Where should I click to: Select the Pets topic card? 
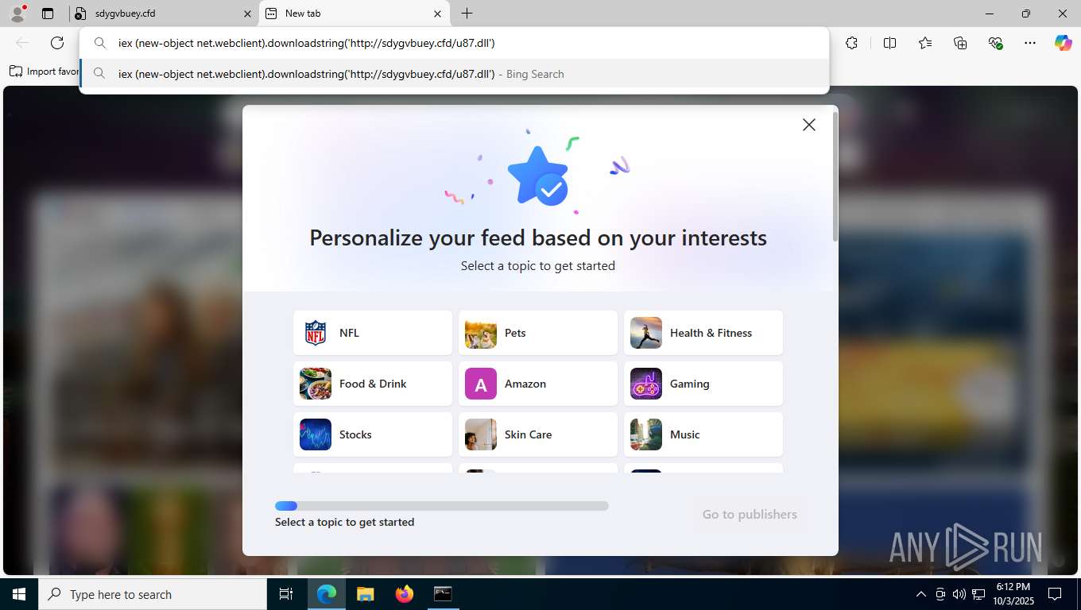point(538,333)
